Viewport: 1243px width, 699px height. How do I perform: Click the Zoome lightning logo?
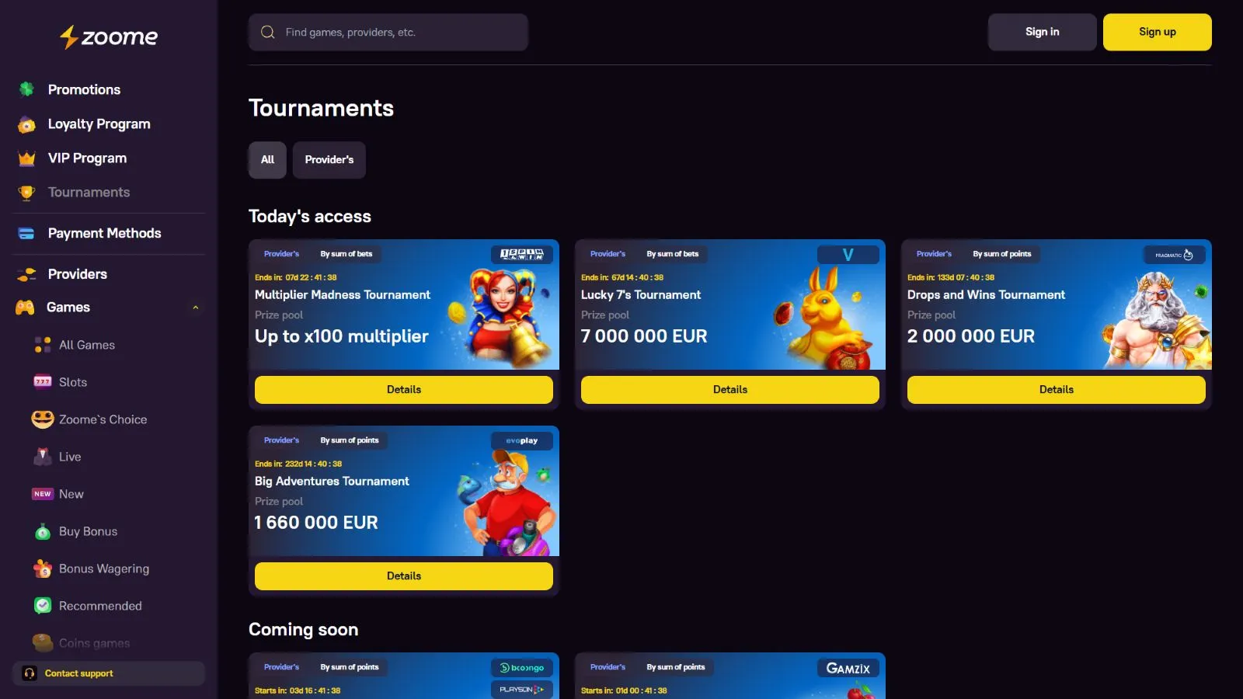click(109, 37)
